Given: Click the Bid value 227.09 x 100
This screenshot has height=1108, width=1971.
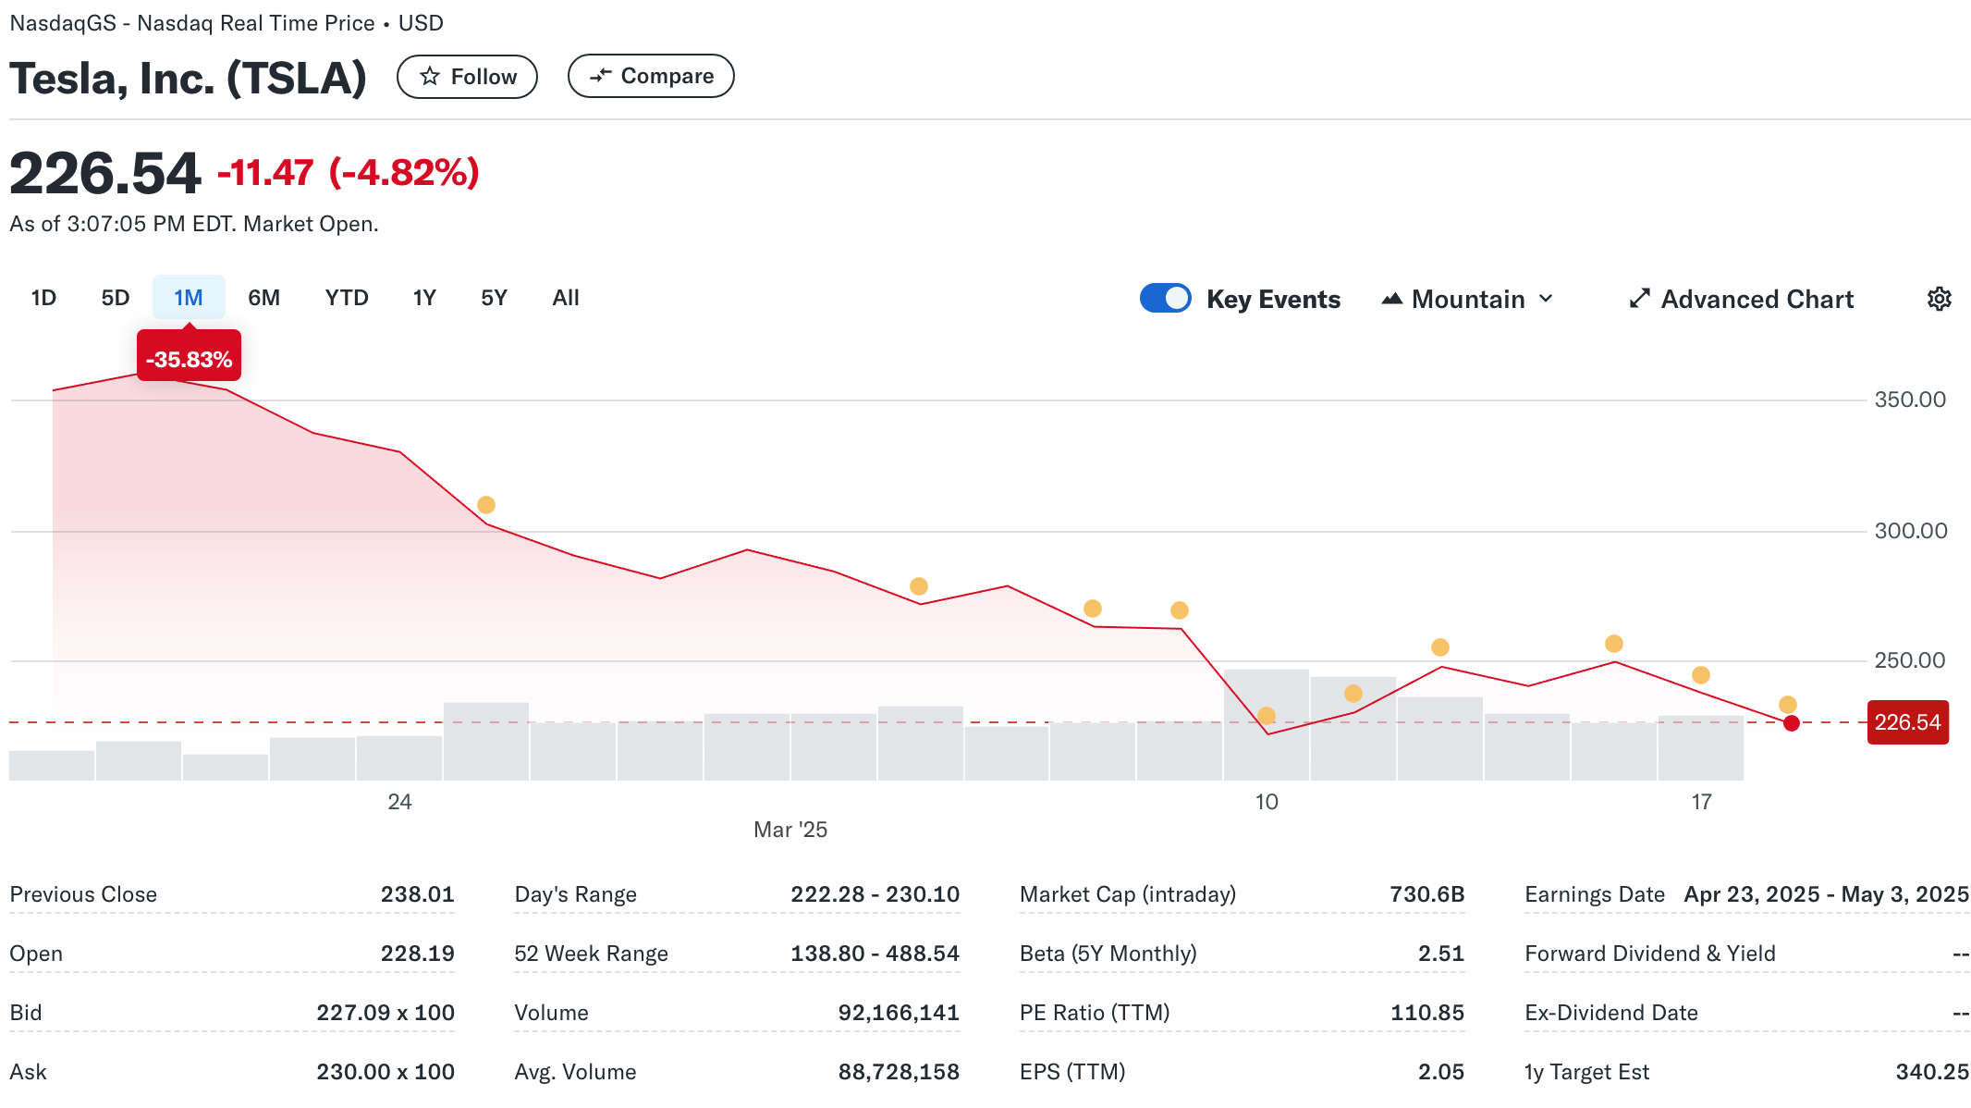Looking at the screenshot, I should (386, 1013).
